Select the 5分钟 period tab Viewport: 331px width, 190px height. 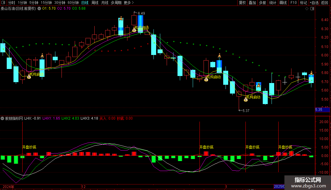(x=34, y=3)
